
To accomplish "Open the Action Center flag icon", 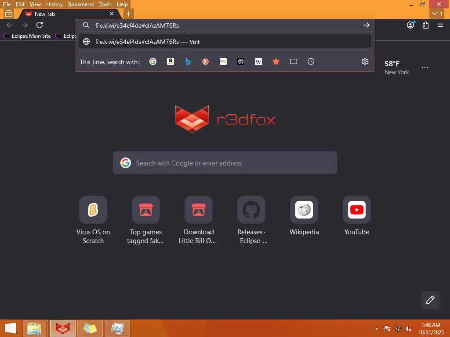I will (x=387, y=329).
